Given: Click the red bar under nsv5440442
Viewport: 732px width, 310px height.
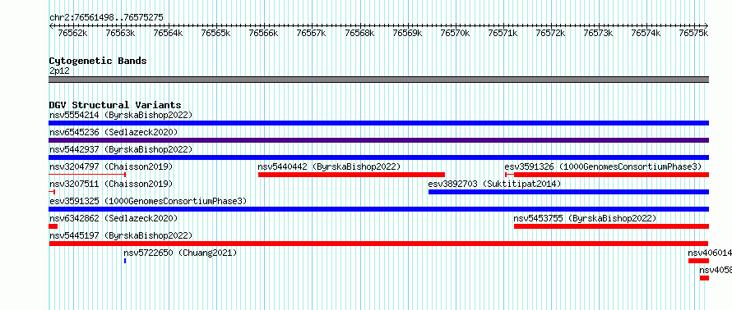Looking at the screenshot, I should pyautogui.click(x=351, y=175).
